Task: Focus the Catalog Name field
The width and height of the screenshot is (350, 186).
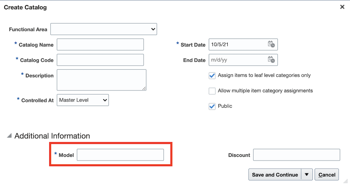Action: [x=100, y=45]
